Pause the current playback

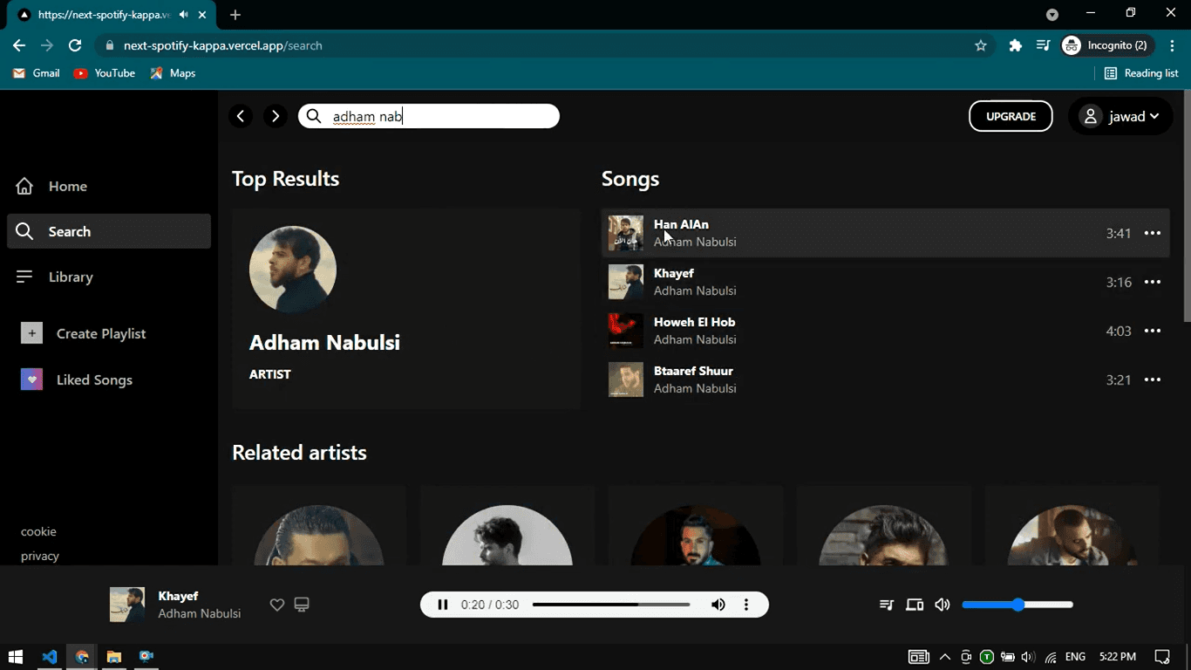[443, 605]
